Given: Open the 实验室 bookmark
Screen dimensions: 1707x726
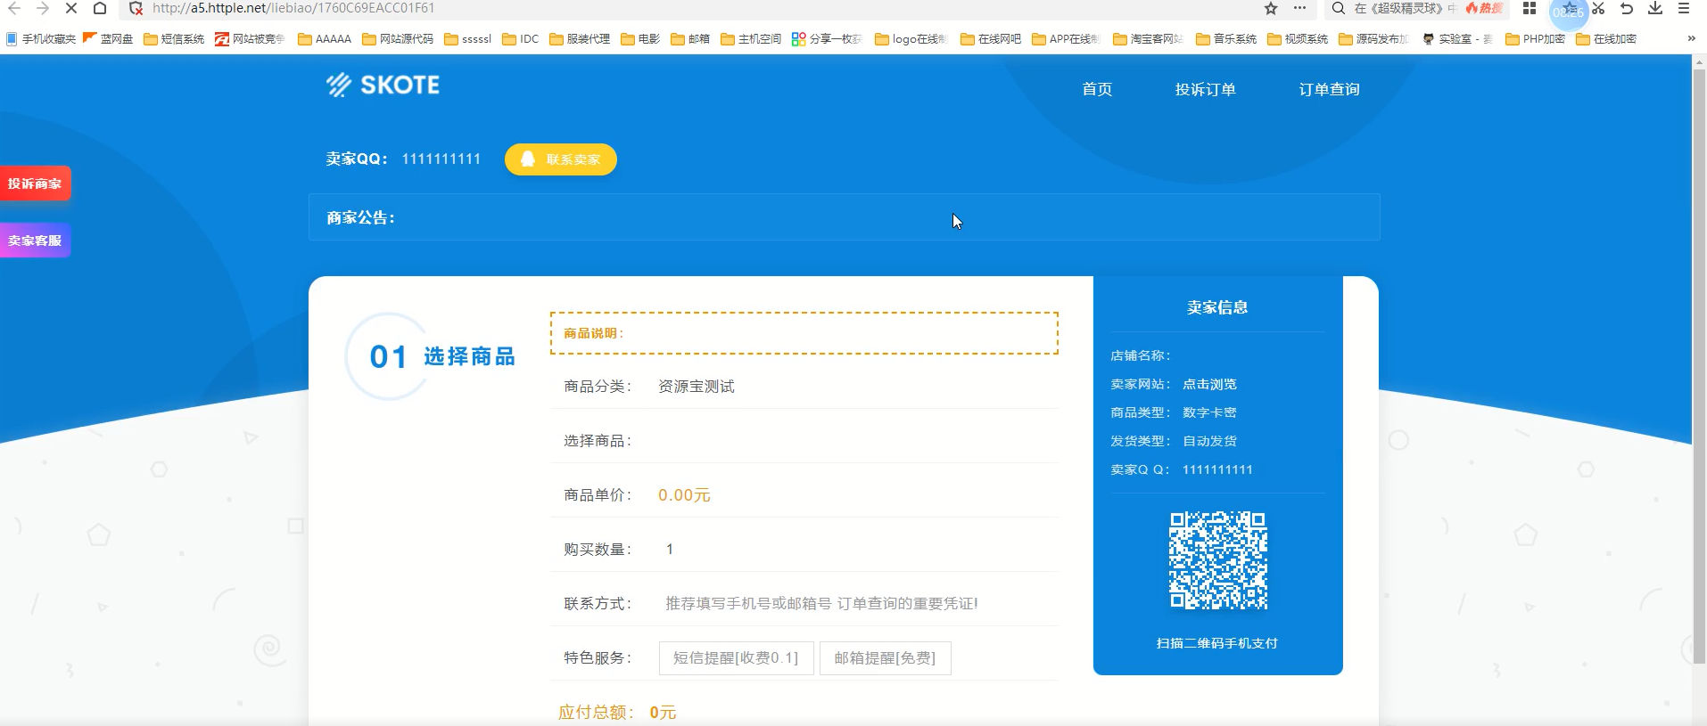Looking at the screenshot, I should 1457,39.
